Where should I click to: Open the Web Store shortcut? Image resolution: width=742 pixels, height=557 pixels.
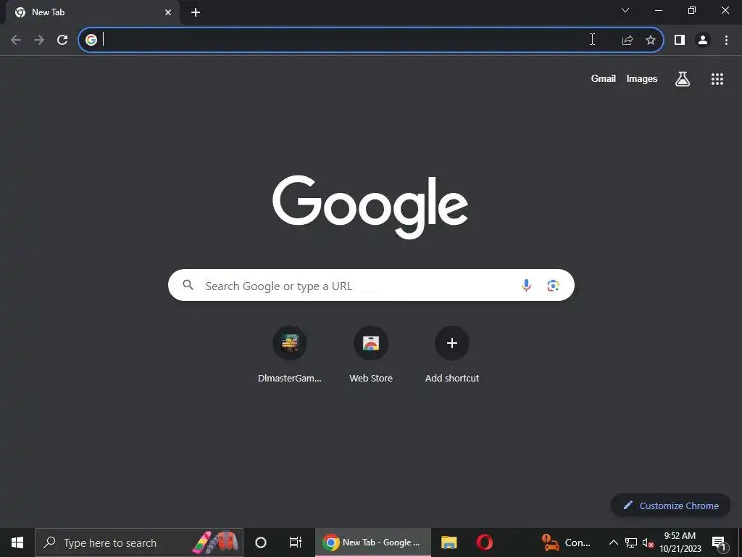coord(371,354)
